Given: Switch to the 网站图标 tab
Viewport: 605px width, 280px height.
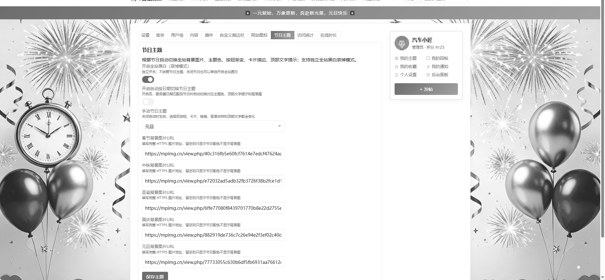Looking at the screenshot, I should click(259, 35).
